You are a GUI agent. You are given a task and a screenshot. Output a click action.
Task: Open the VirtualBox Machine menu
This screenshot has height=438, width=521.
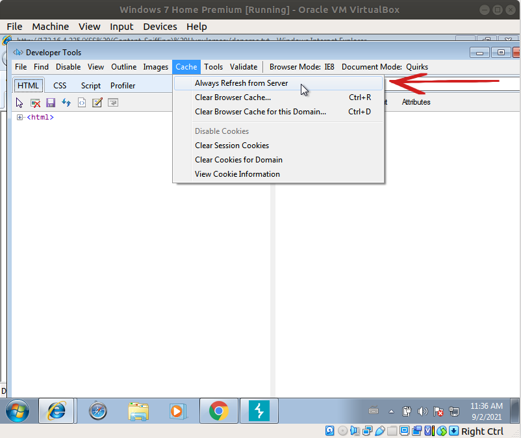click(x=51, y=27)
